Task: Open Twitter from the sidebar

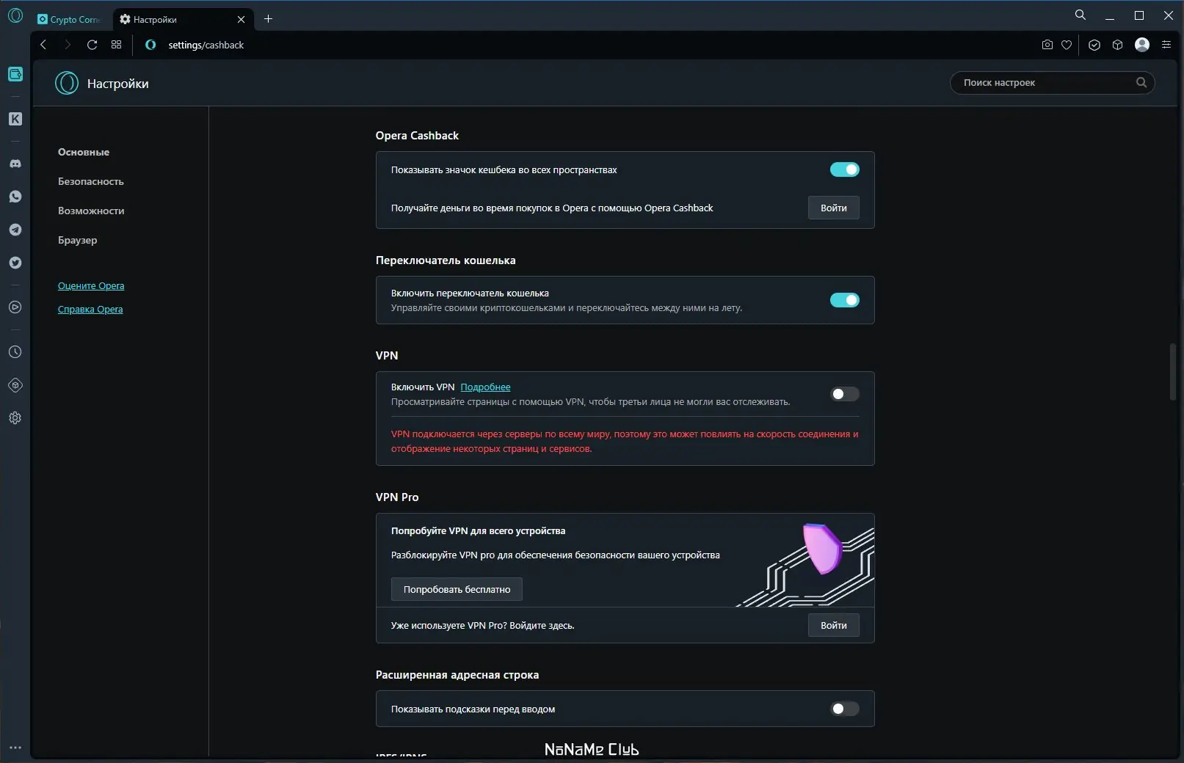Action: click(x=15, y=263)
